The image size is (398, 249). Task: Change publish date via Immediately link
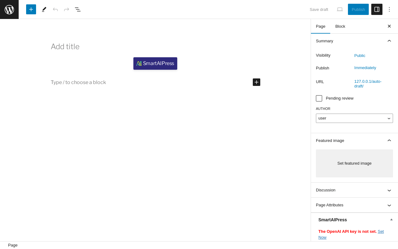pos(365,68)
